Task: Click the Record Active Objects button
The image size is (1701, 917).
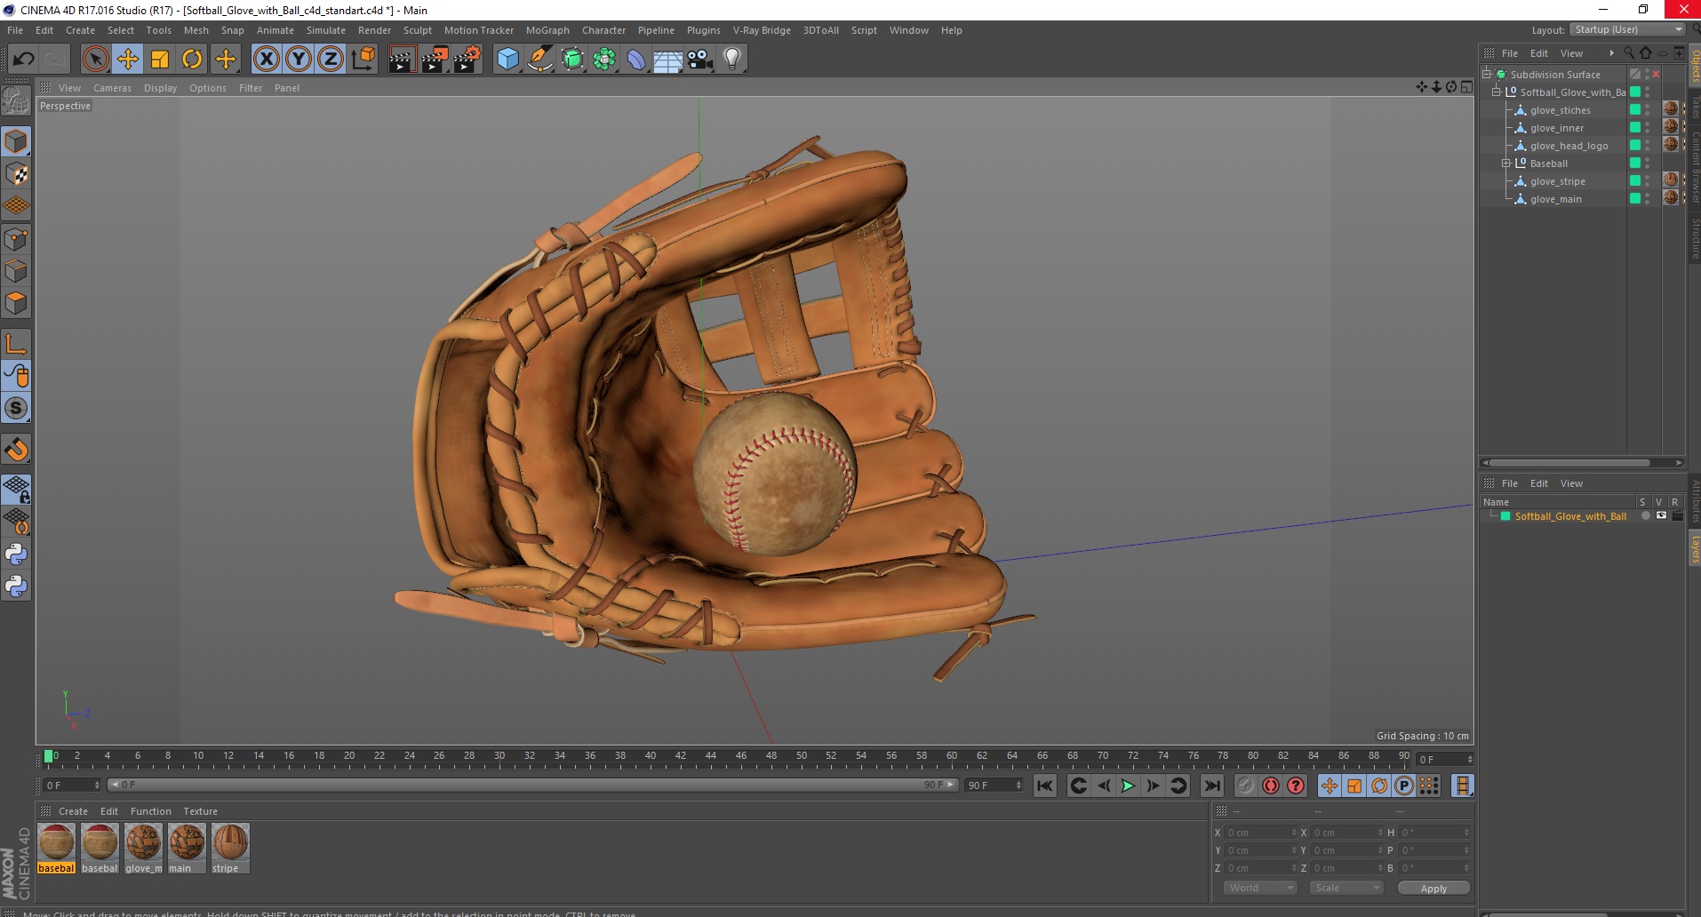Action: pos(1246,785)
